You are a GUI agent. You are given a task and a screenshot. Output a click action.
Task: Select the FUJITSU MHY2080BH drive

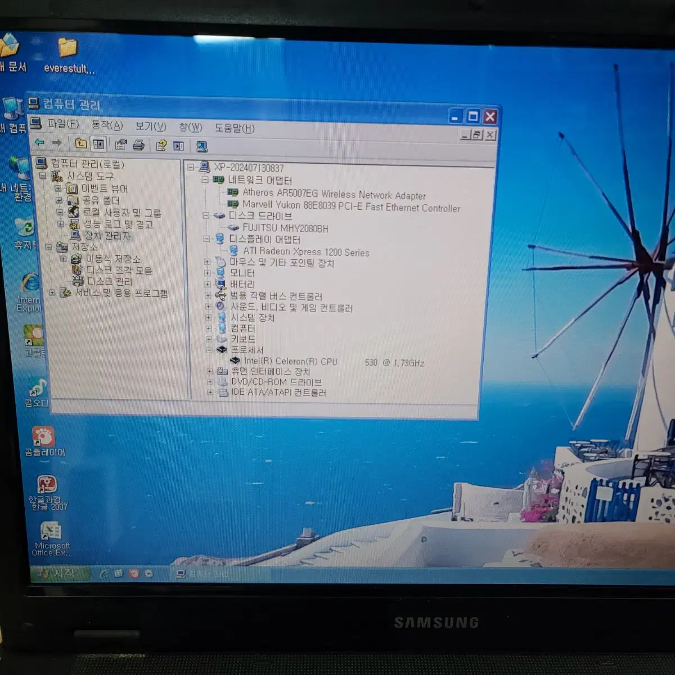(285, 228)
